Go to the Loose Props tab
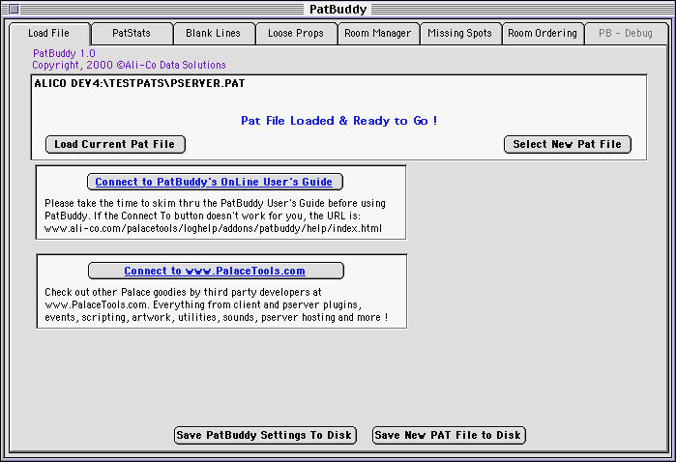Screen dimensions: 676x462 296,34
